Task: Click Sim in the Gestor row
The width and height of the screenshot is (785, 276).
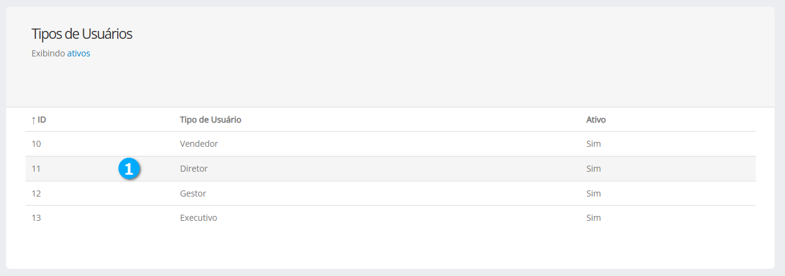Action: [593, 194]
